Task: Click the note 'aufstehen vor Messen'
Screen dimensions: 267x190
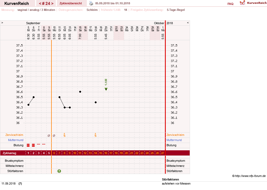Action: click(176, 183)
